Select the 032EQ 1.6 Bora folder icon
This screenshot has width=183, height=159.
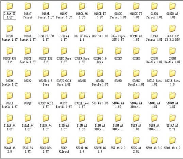[x=100, y=51]
